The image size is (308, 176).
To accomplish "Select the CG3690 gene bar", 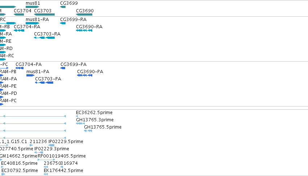I will click(x=84, y=14).
